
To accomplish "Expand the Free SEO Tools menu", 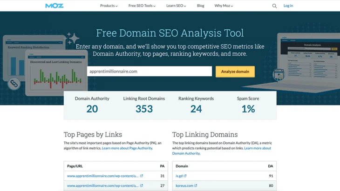I will (142, 6).
